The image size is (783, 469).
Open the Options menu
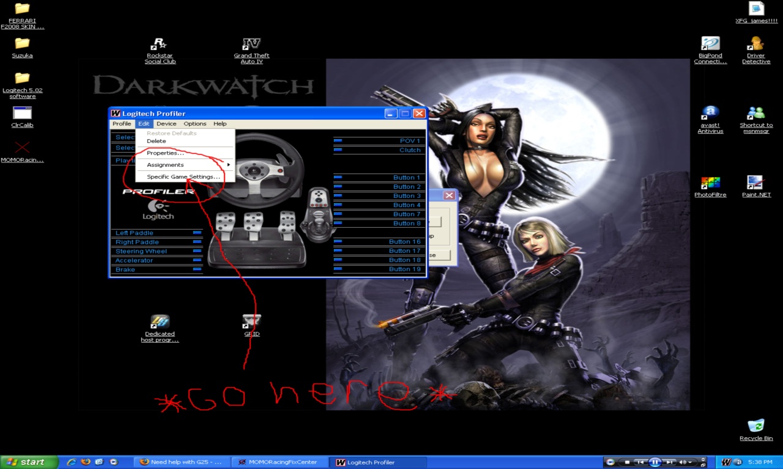pyautogui.click(x=195, y=124)
